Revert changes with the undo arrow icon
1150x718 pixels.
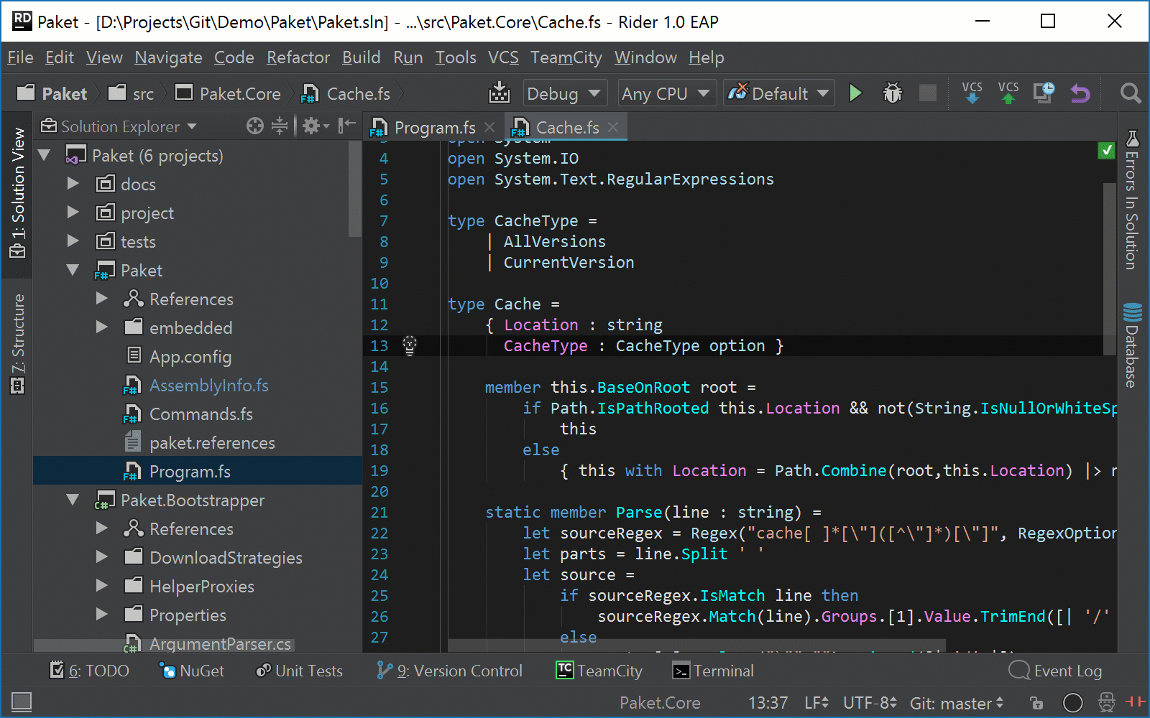click(x=1080, y=93)
